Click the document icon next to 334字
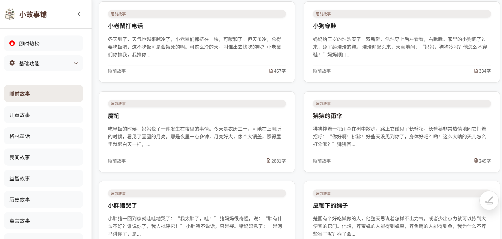Screen dimensions: 502x239 476,71
